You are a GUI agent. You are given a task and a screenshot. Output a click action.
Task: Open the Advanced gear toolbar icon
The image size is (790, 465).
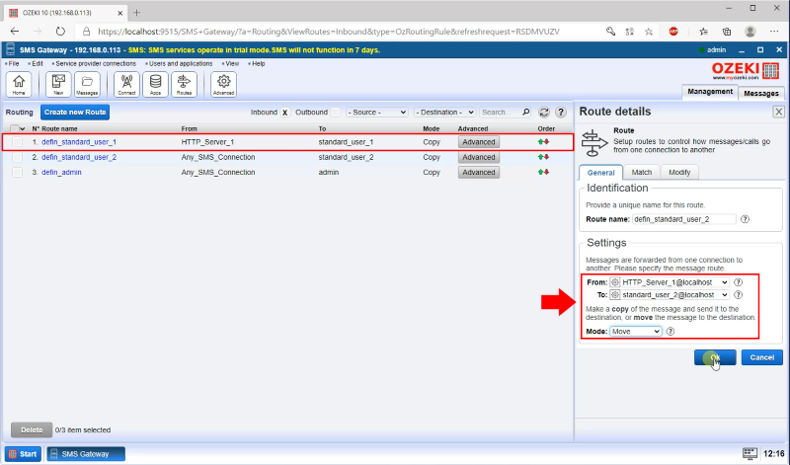click(x=223, y=85)
